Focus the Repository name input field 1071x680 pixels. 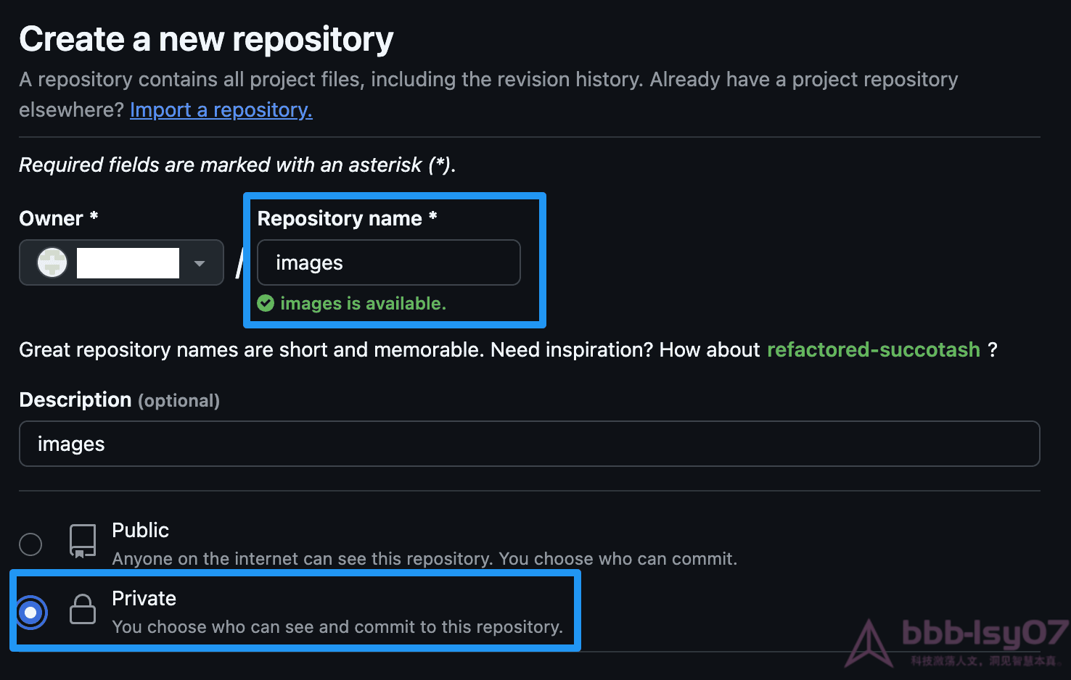[389, 262]
